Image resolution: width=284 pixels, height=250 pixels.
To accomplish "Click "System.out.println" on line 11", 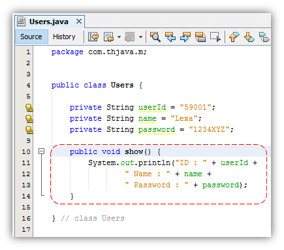I will tap(129, 163).
